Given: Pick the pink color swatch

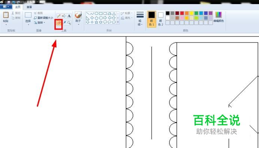Looking at the screenshot, I should tap(182, 18).
